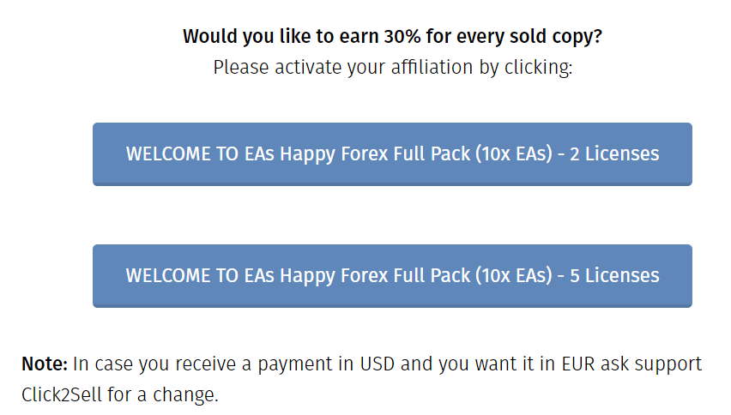The height and width of the screenshot is (415, 731).
Task: Click the "Would you like to earn 30%" heading
Action: tap(392, 37)
